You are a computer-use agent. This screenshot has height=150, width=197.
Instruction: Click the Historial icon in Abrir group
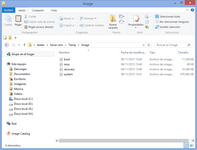pyautogui.click(x=147, y=27)
